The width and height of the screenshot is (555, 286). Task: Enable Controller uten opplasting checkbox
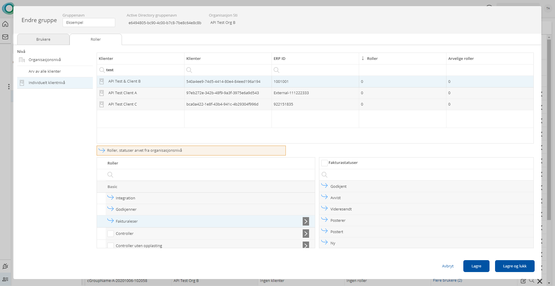[x=111, y=245]
